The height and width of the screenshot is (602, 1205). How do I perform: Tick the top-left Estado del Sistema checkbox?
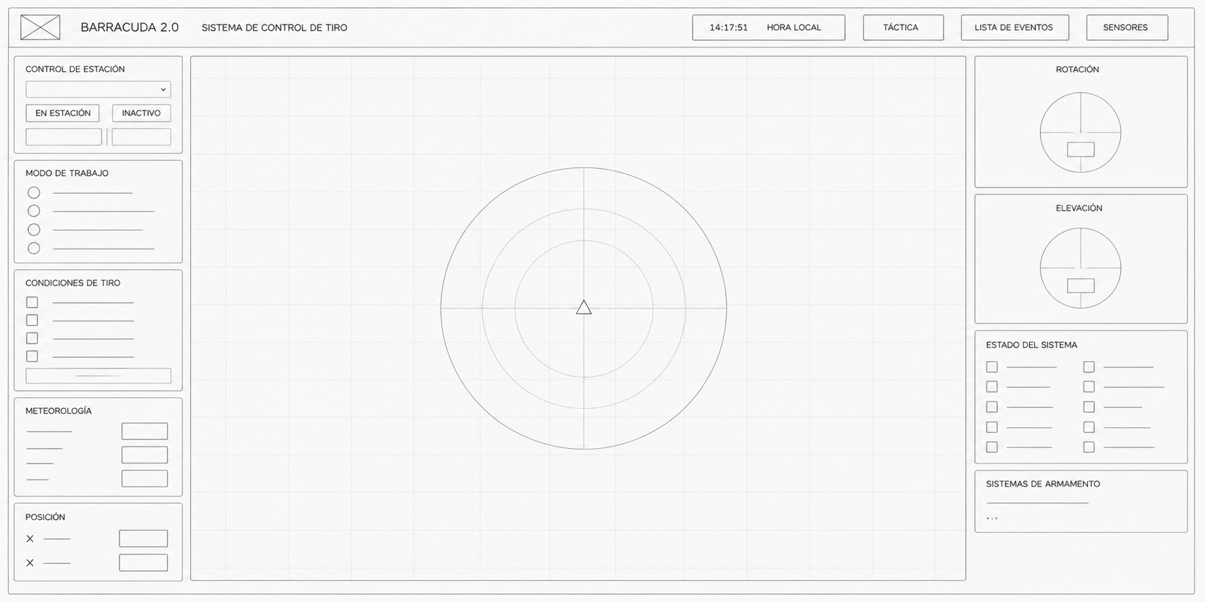[x=992, y=366]
